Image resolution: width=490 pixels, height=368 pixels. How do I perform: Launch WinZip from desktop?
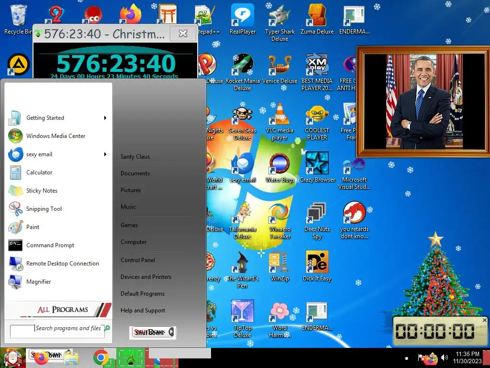(279, 266)
